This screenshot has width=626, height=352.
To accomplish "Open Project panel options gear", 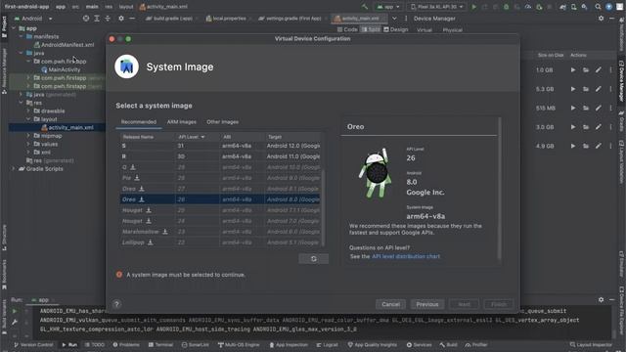I will tap(121, 19).
